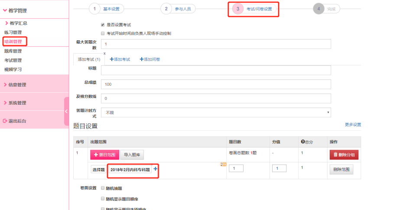Collapse the 教学管理 sidebar section chevron
416x210 pixels.
(5, 10)
